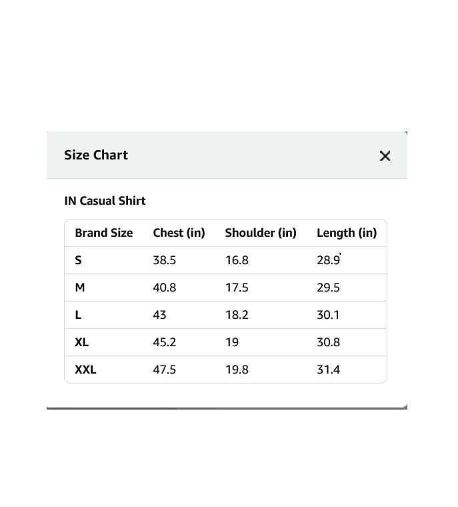Click length value 31.4 for size XXL

pyautogui.click(x=329, y=370)
